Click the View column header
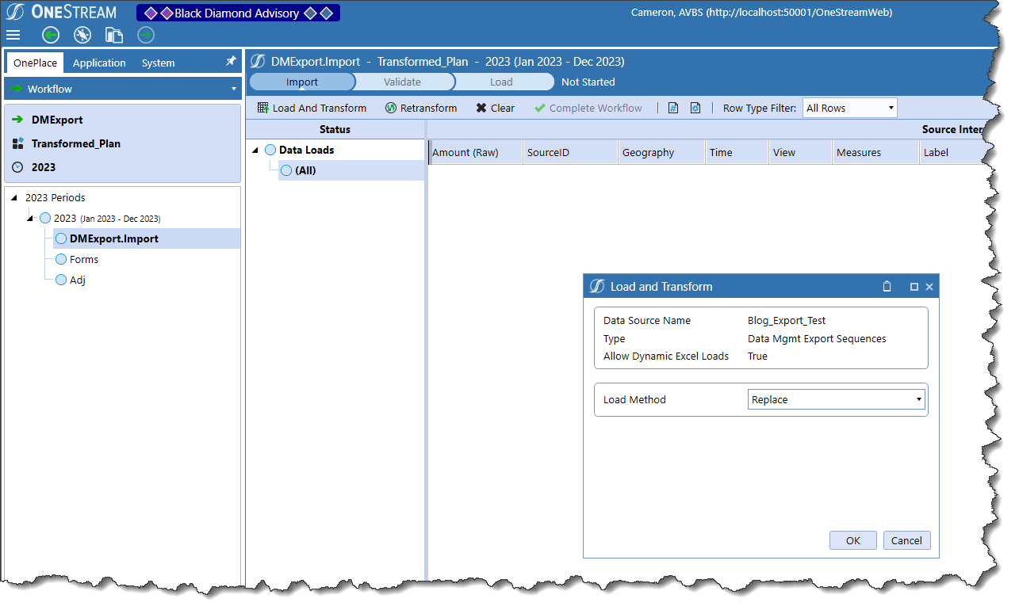 [801, 153]
